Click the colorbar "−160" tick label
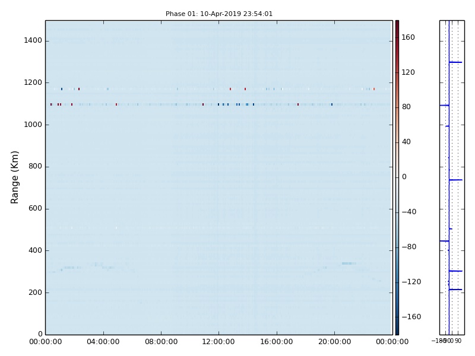Image resolution: width=475 pixels, height=356 pixels. 411,317
